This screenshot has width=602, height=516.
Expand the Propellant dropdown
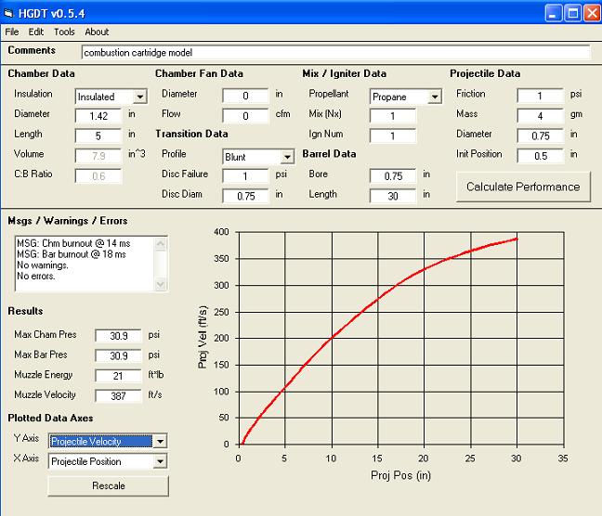[434, 97]
